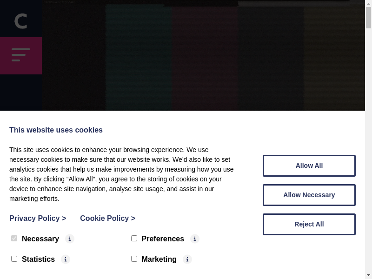Open the hamburger navigation menu
The width and height of the screenshot is (372, 279).
click(x=21, y=55)
